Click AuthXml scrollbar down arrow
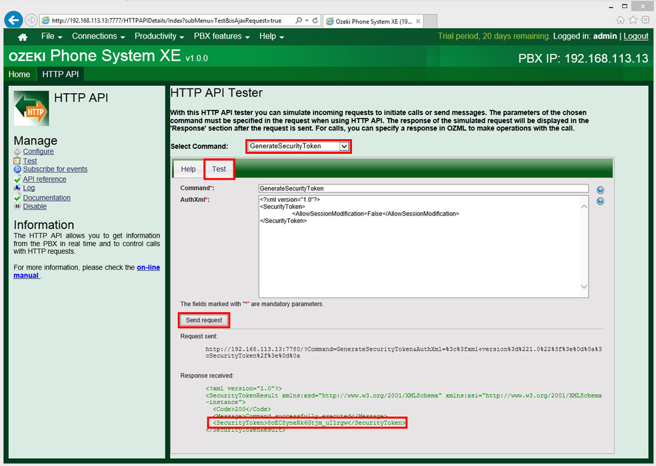This screenshot has height=466, width=656. click(584, 287)
